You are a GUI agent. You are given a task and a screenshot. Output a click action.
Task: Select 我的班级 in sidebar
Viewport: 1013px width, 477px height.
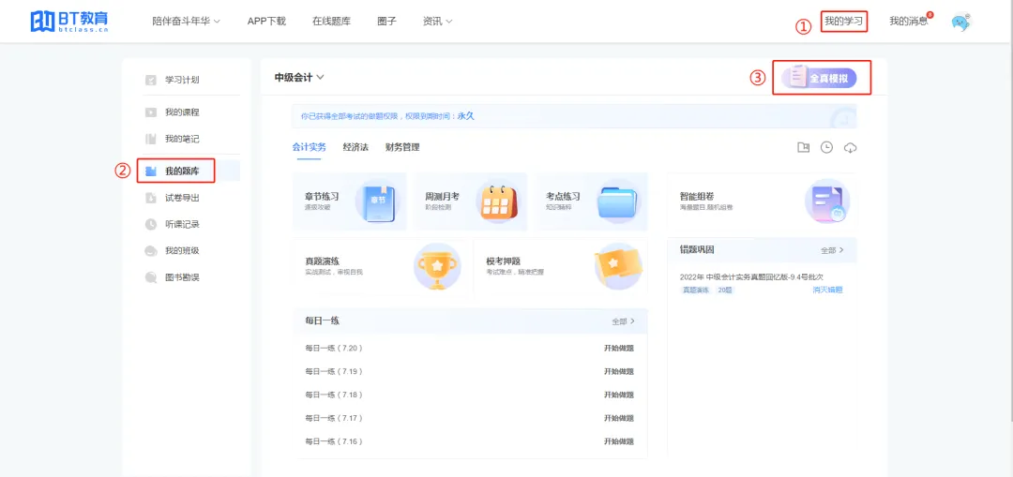coord(182,250)
